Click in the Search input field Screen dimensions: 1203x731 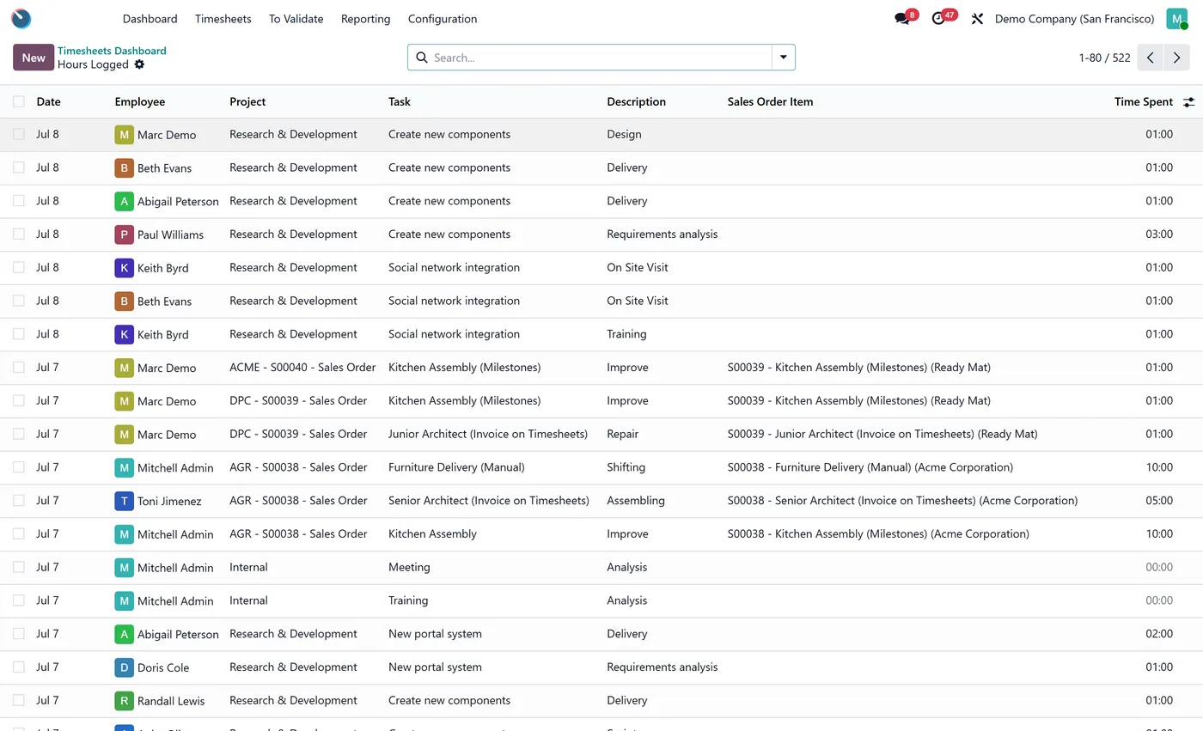click(x=601, y=58)
